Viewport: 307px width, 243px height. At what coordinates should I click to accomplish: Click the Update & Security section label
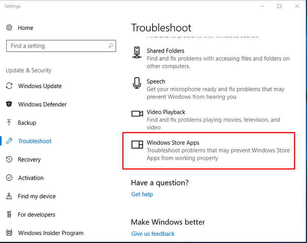(x=28, y=70)
